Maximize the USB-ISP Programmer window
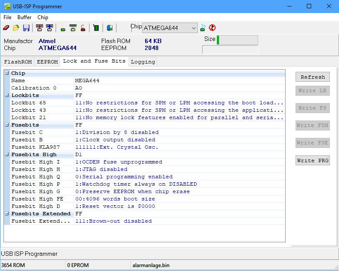339x271 pixels. coord(309,6)
